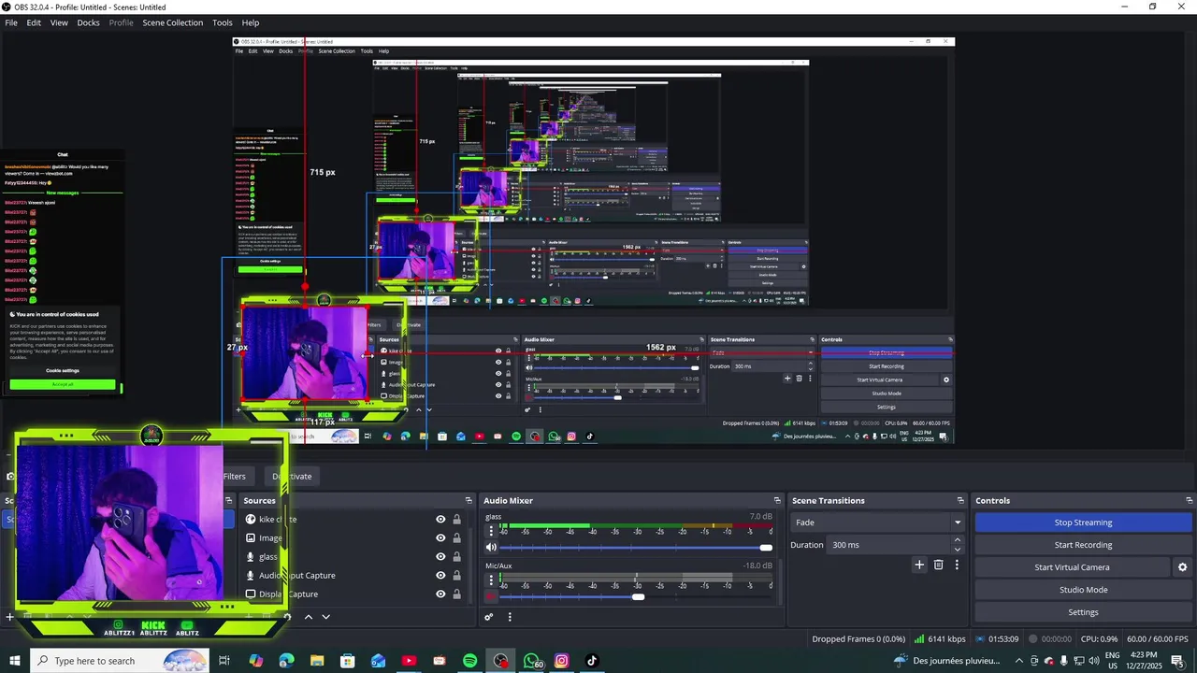The height and width of the screenshot is (673, 1197).
Task: Toggle lock on Audio Input Capture source
Action: pos(456,576)
